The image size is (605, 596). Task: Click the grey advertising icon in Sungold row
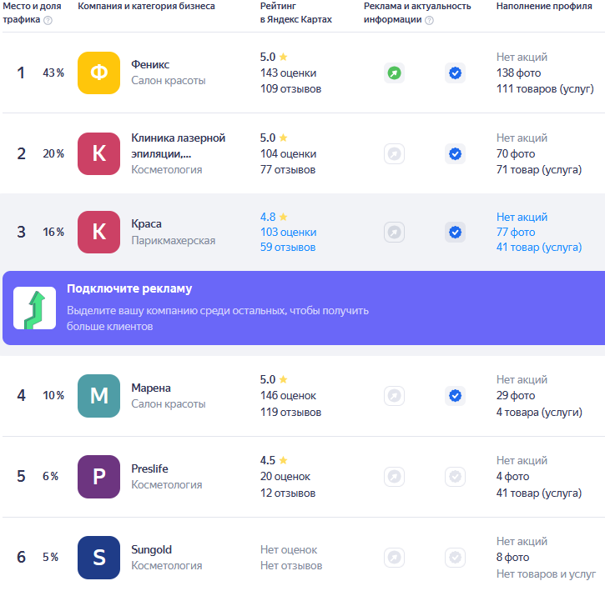pyautogui.click(x=394, y=558)
